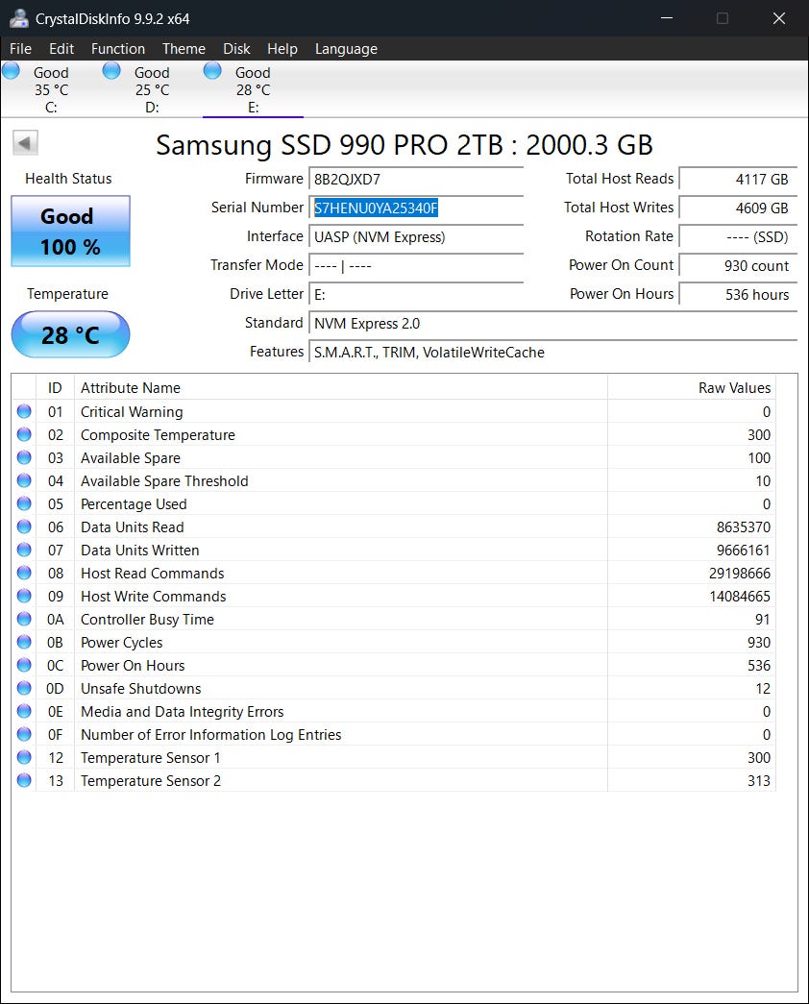Minimize the CrystalDiskInfo window
Viewport: 809px width, 1004px height.
[667, 18]
